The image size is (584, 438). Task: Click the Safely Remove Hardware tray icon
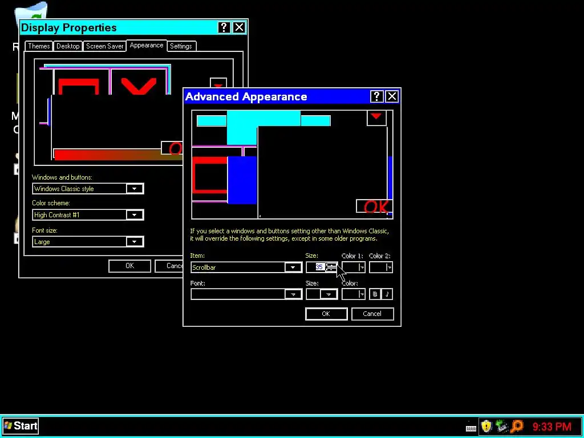[x=502, y=426]
